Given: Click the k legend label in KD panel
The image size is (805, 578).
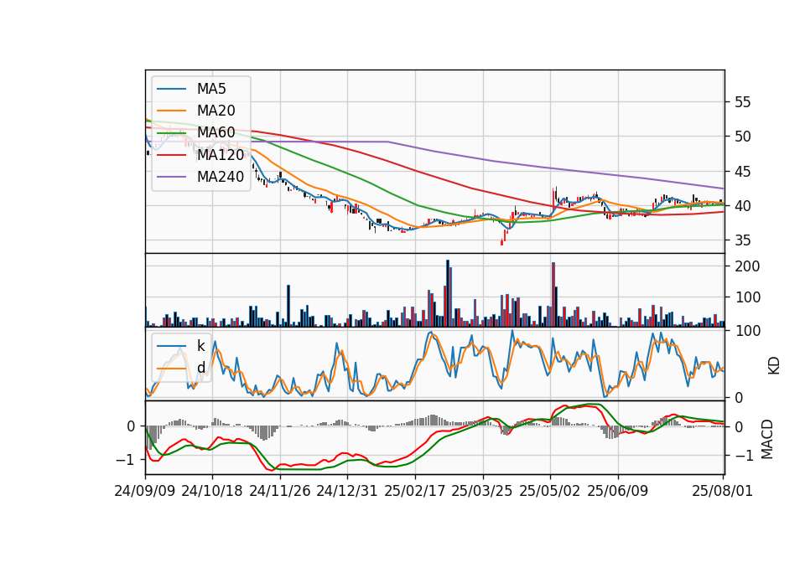Looking at the screenshot, I should [200, 346].
